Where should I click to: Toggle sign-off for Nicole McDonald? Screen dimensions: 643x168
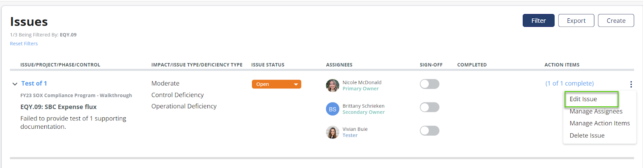tap(429, 84)
